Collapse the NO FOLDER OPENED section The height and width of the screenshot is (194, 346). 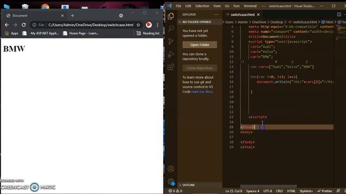[200, 22]
